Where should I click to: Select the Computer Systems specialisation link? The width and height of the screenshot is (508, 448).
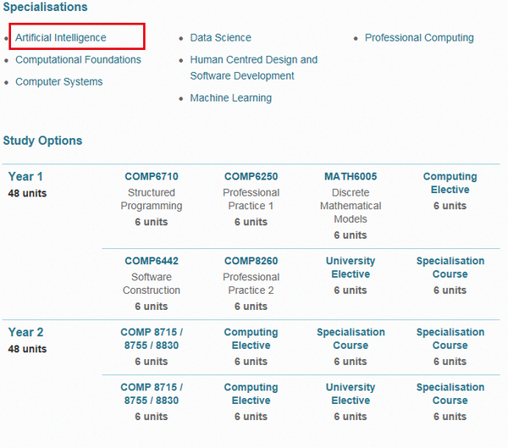(59, 81)
